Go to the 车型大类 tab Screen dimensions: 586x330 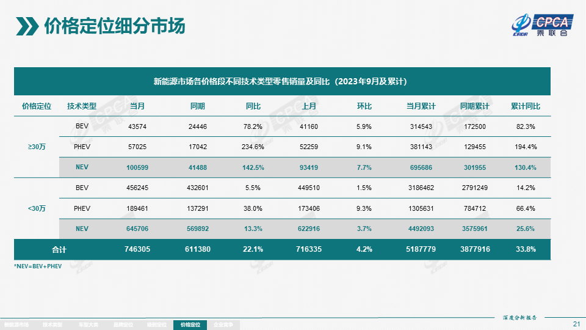pyautogui.click(x=87, y=325)
